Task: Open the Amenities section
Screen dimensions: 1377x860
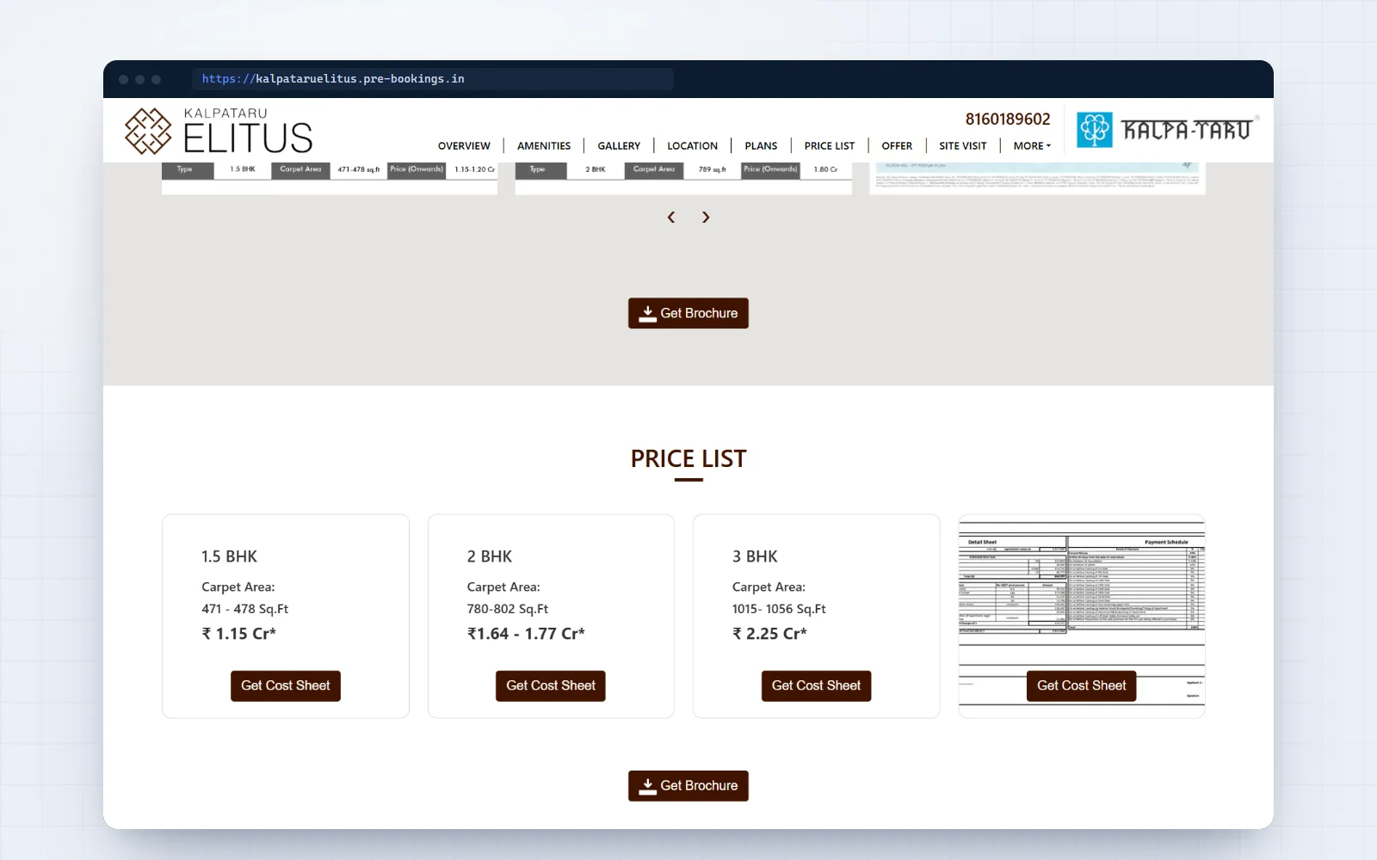Action: (x=544, y=146)
